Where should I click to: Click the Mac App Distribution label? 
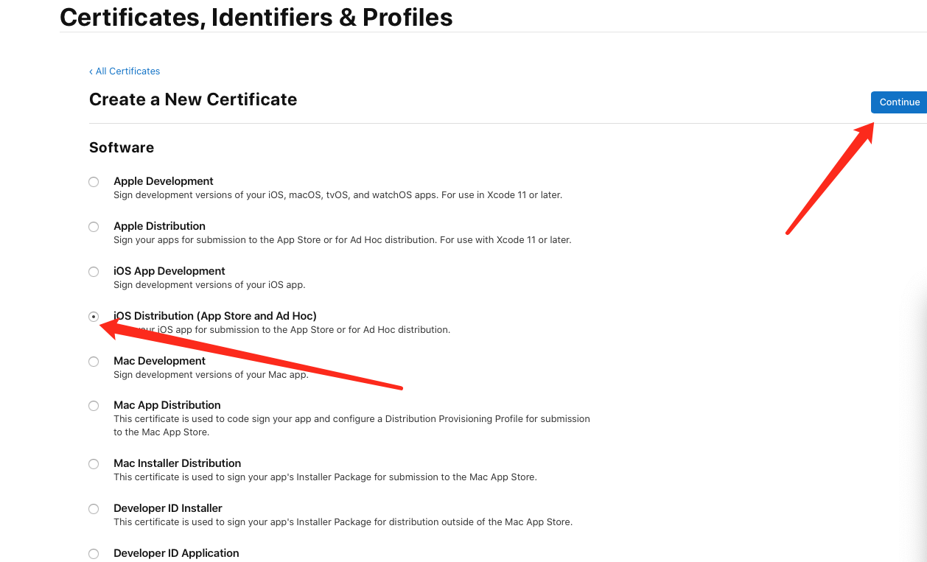[x=167, y=405]
